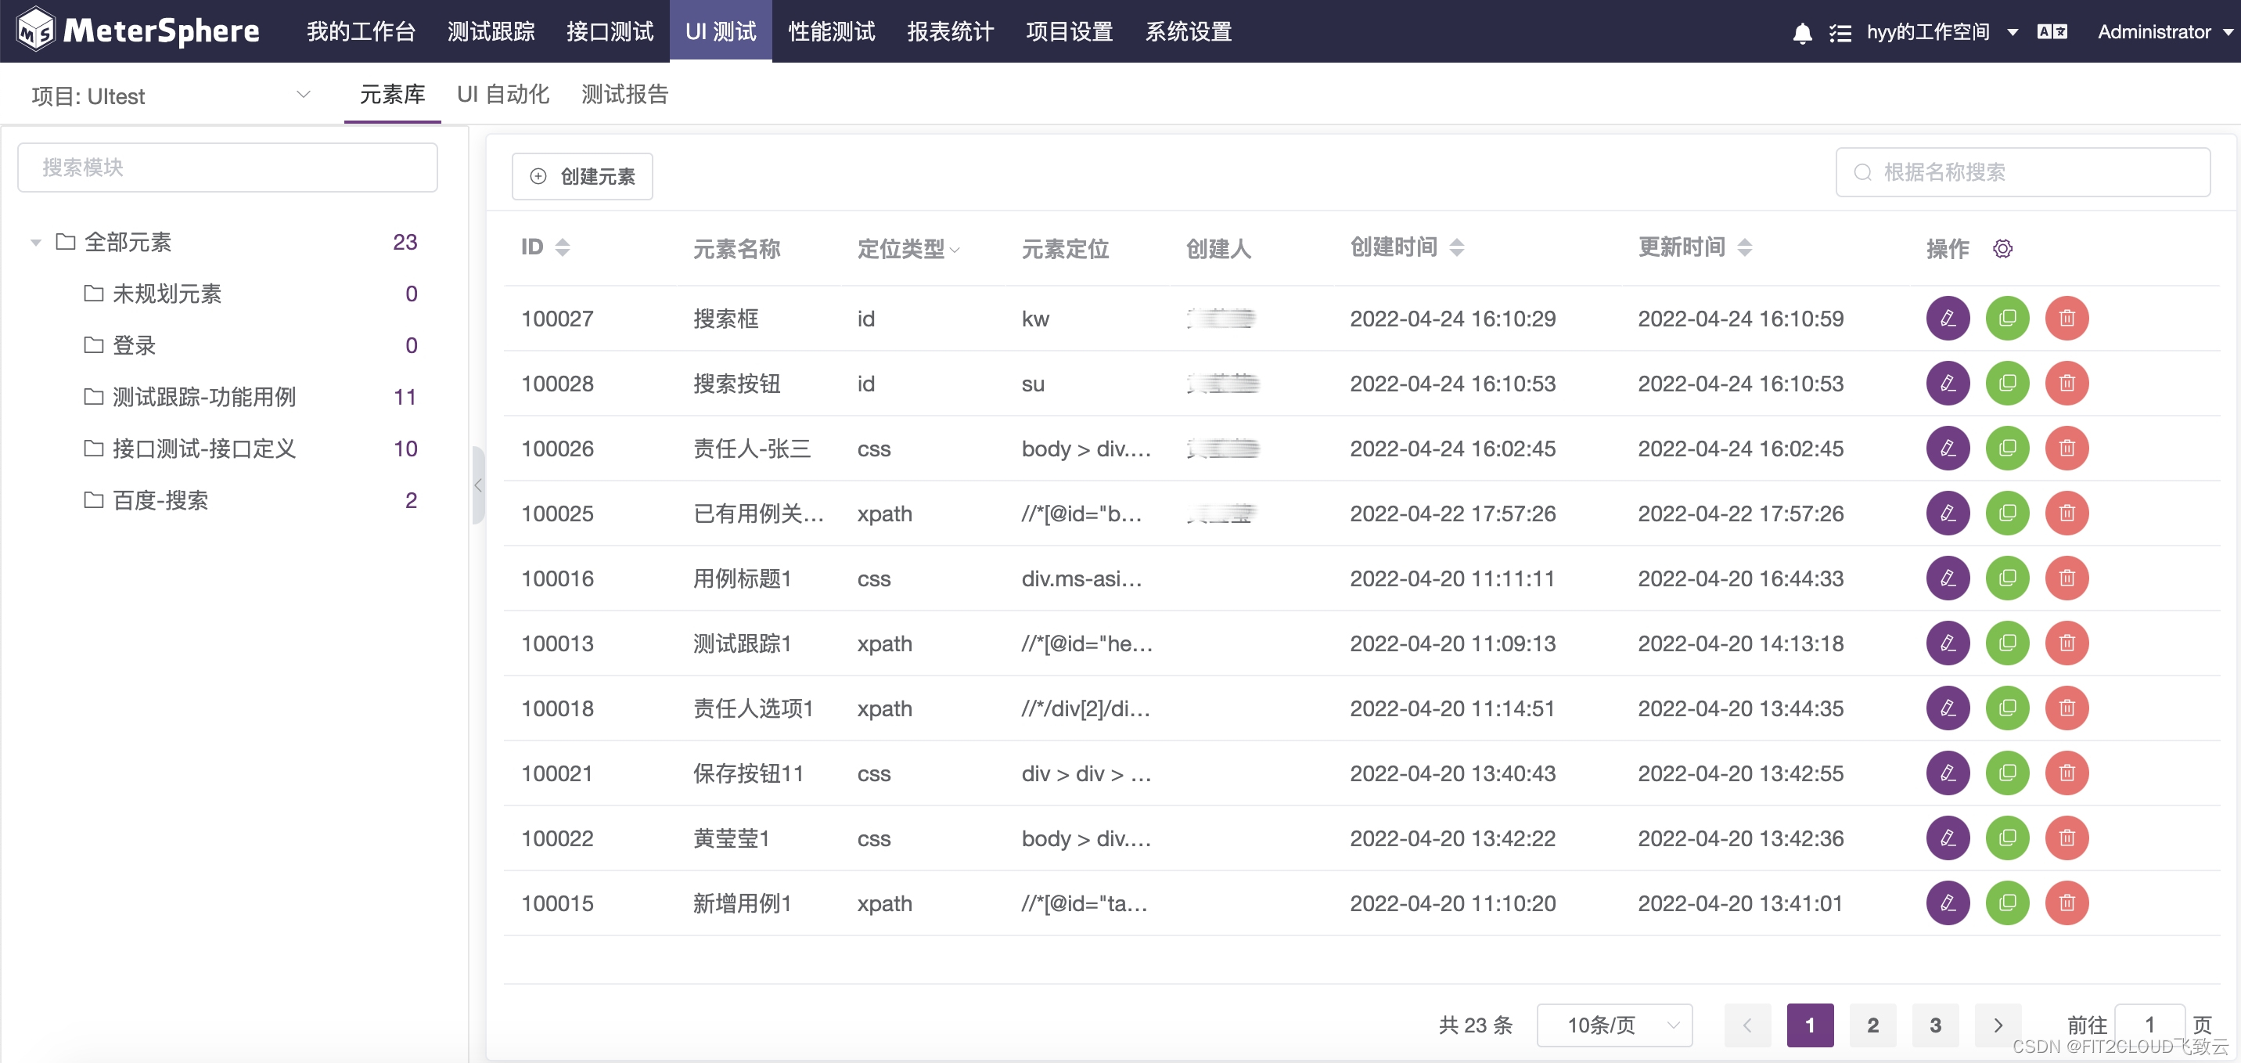Open task list icon in header

coord(1839,32)
